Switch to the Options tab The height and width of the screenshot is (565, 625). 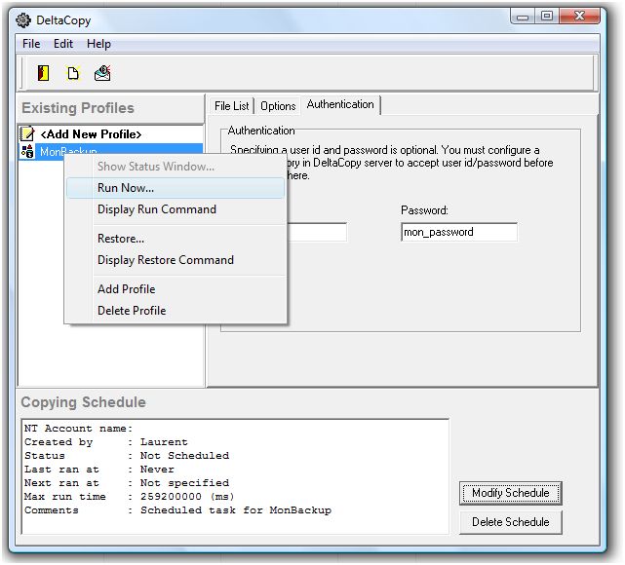(278, 106)
